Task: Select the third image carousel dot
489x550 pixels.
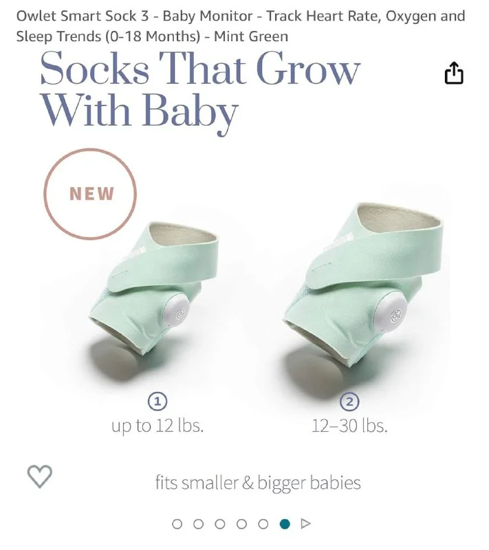Action: tap(220, 524)
